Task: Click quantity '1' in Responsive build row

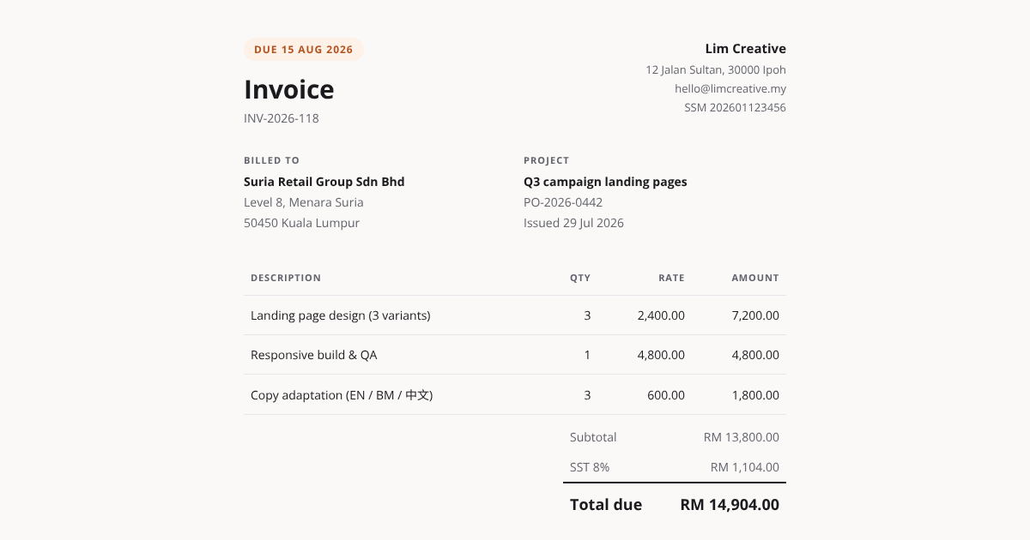Action: tap(587, 355)
